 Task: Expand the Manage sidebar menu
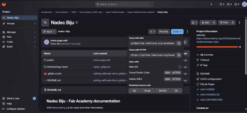click(x=19, y=32)
